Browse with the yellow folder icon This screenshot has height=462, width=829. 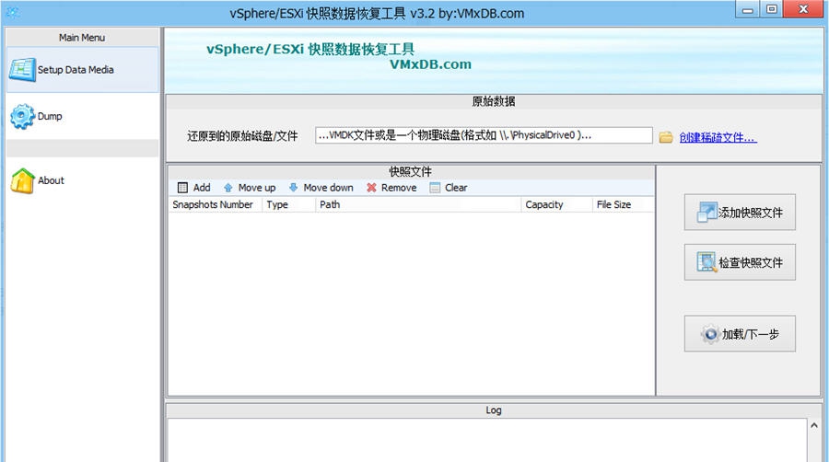[x=666, y=137]
